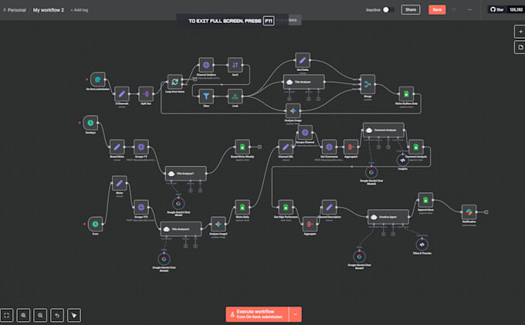525x325 pixels.
Task: Open the Scrape YT1 HTTP node
Action: point(141,207)
